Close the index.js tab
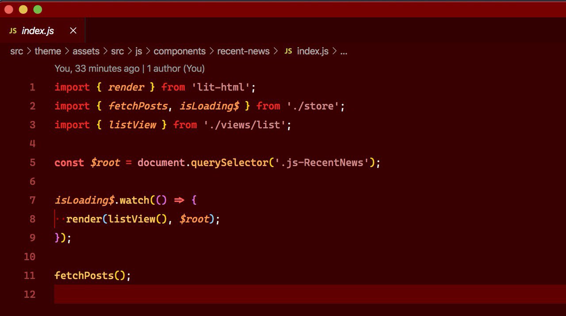566x316 pixels. pyautogui.click(x=73, y=30)
